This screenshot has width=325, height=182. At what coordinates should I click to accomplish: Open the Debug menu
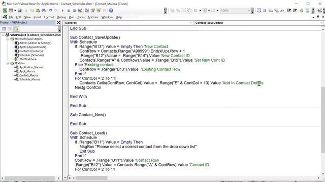[x=61, y=17]
